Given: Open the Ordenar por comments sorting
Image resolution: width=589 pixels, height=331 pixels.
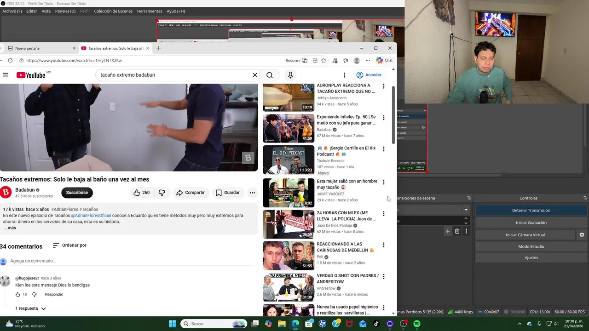Looking at the screenshot, I should [69, 245].
